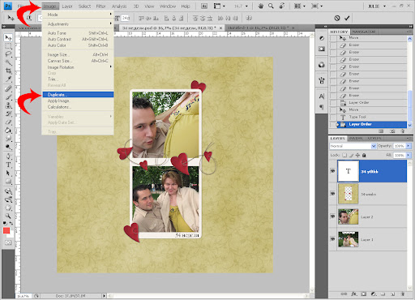Toggle lock transparent pixels

tap(344, 155)
